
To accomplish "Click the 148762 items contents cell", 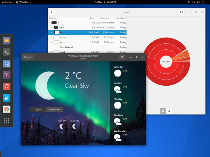I will click(x=107, y=23).
